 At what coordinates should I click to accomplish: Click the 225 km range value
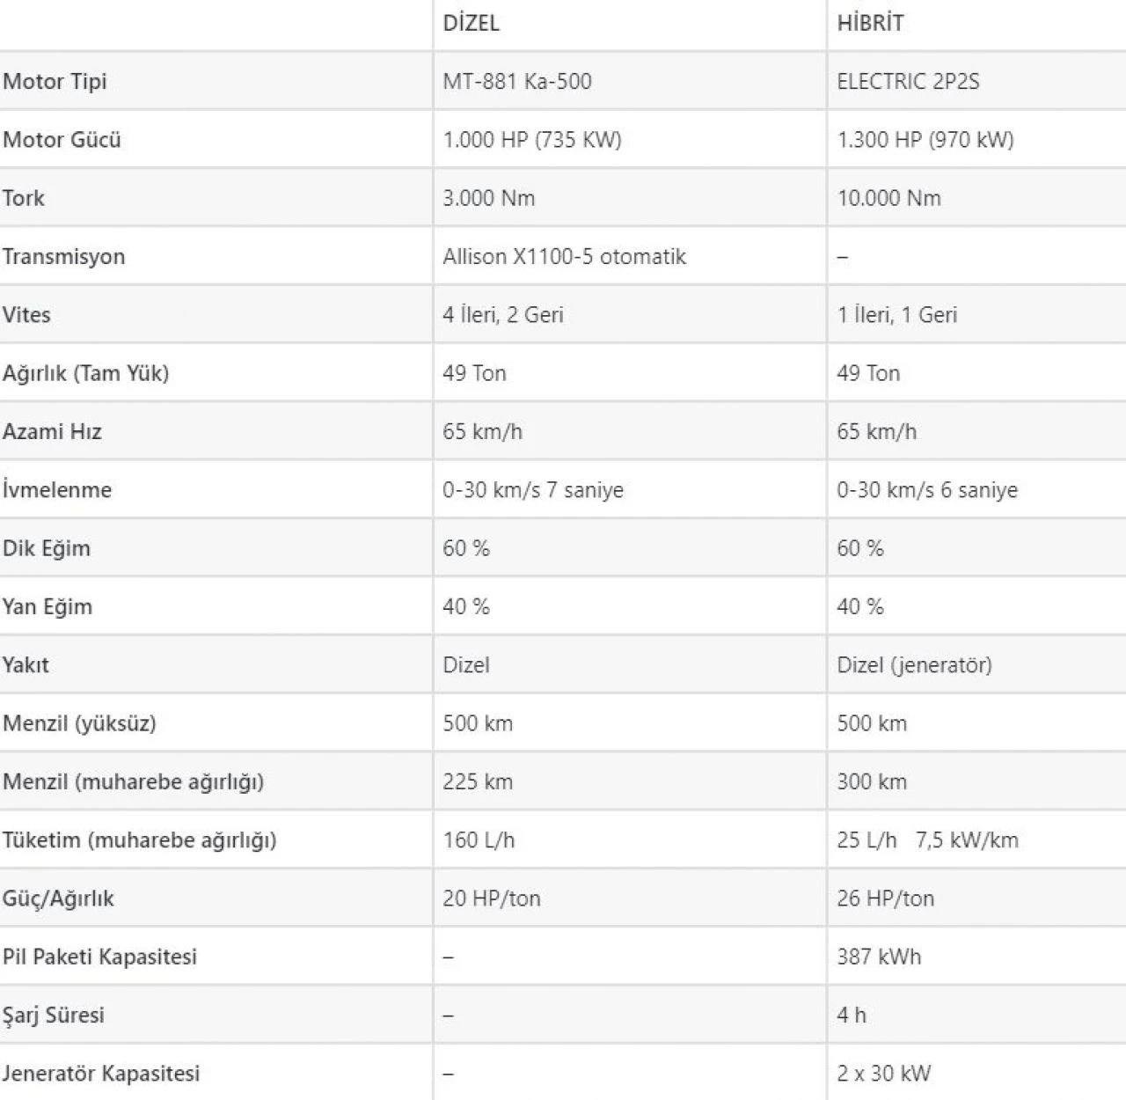pyautogui.click(x=478, y=781)
